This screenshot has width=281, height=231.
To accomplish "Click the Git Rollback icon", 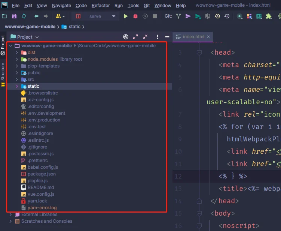I will (227, 16).
